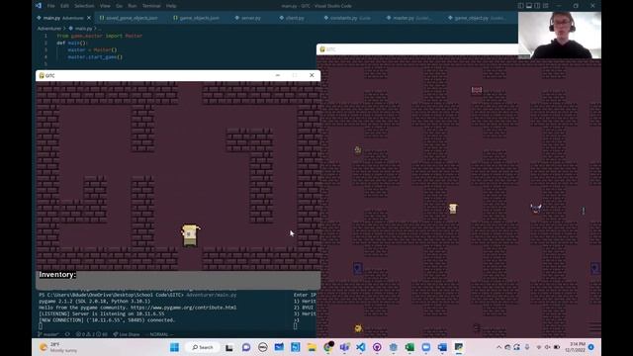Close the left GITC game window
This screenshot has width=633, height=356.
312,75
